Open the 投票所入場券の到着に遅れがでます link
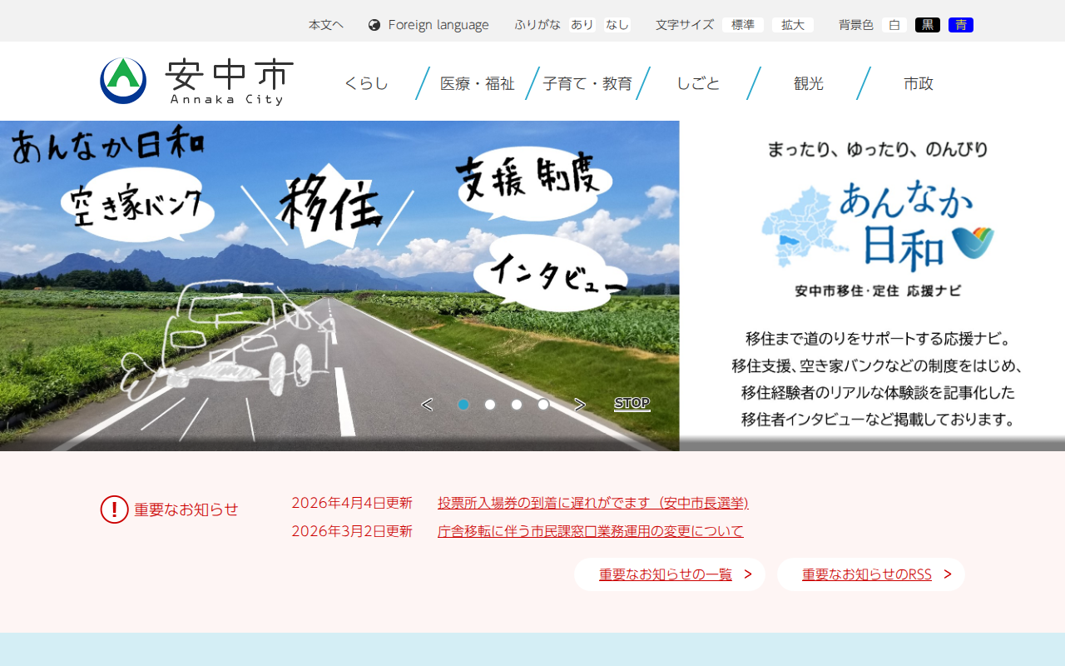 click(x=592, y=503)
